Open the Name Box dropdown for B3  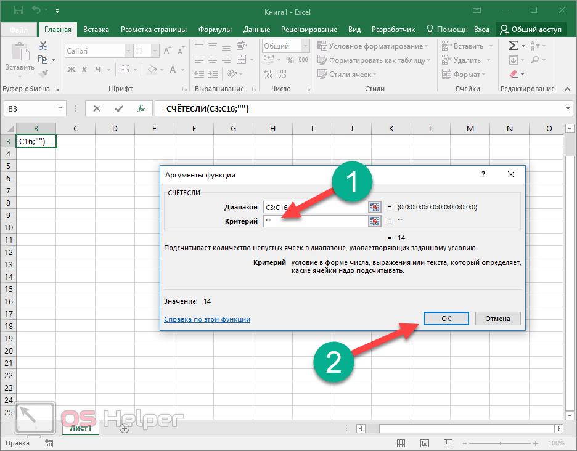(x=60, y=108)
